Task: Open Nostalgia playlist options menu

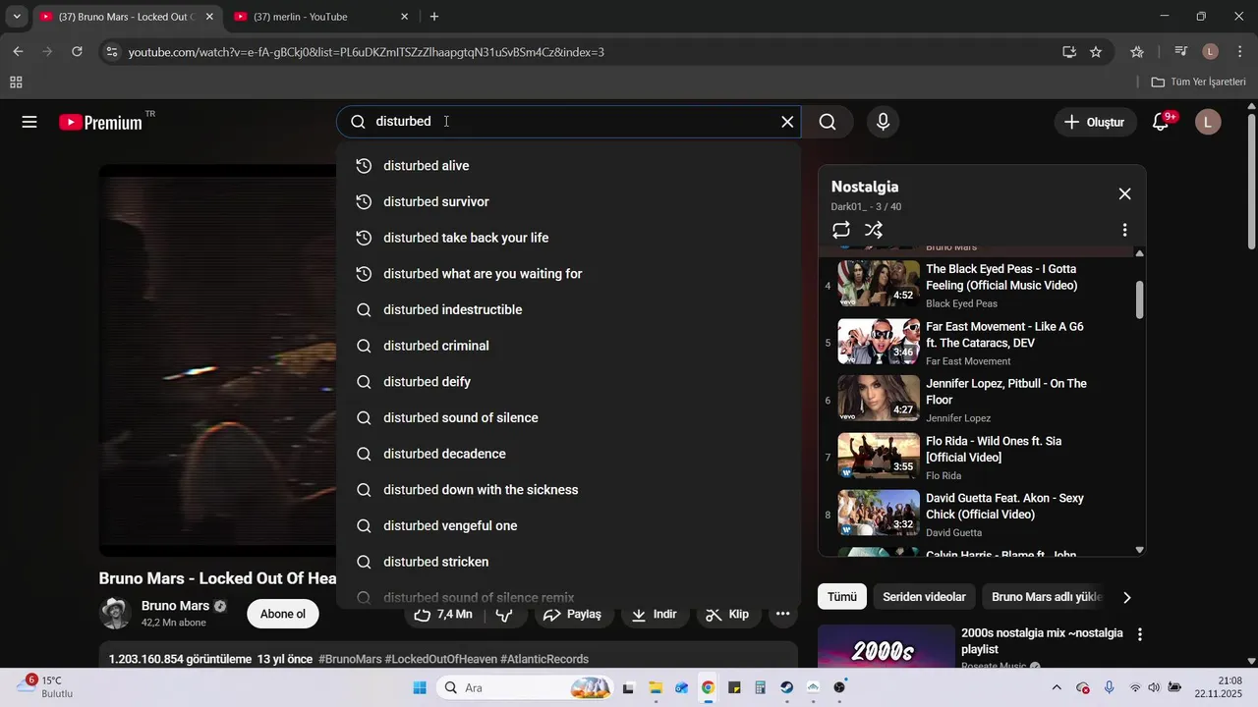Action: pos(1124,230)
